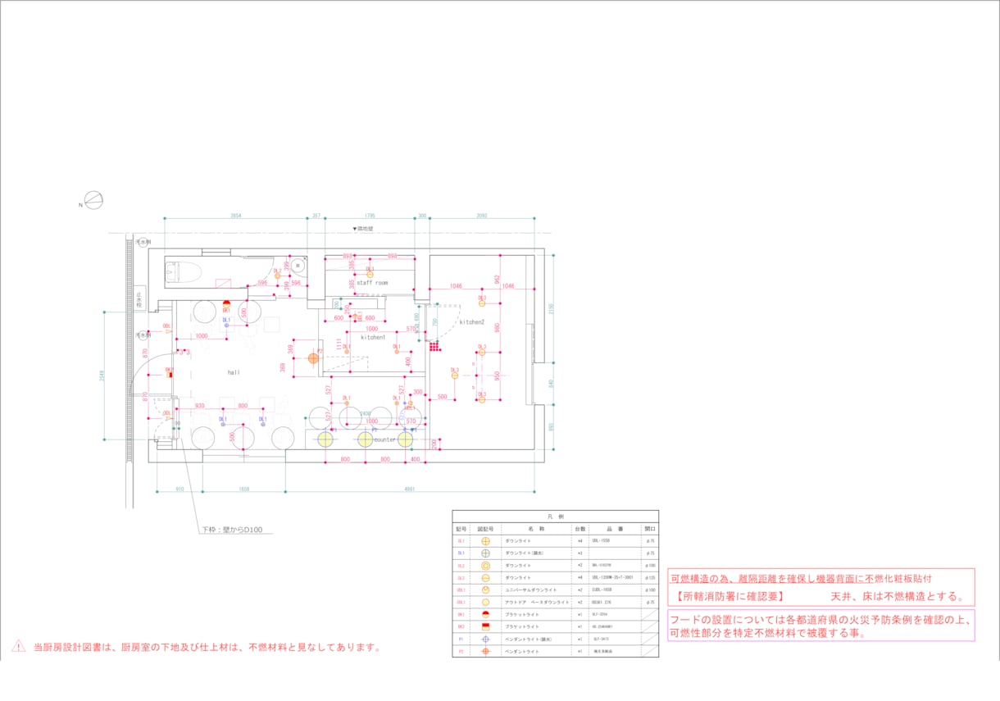Click the note '天井、床は不燃構造とする。'

coord(898,596)
